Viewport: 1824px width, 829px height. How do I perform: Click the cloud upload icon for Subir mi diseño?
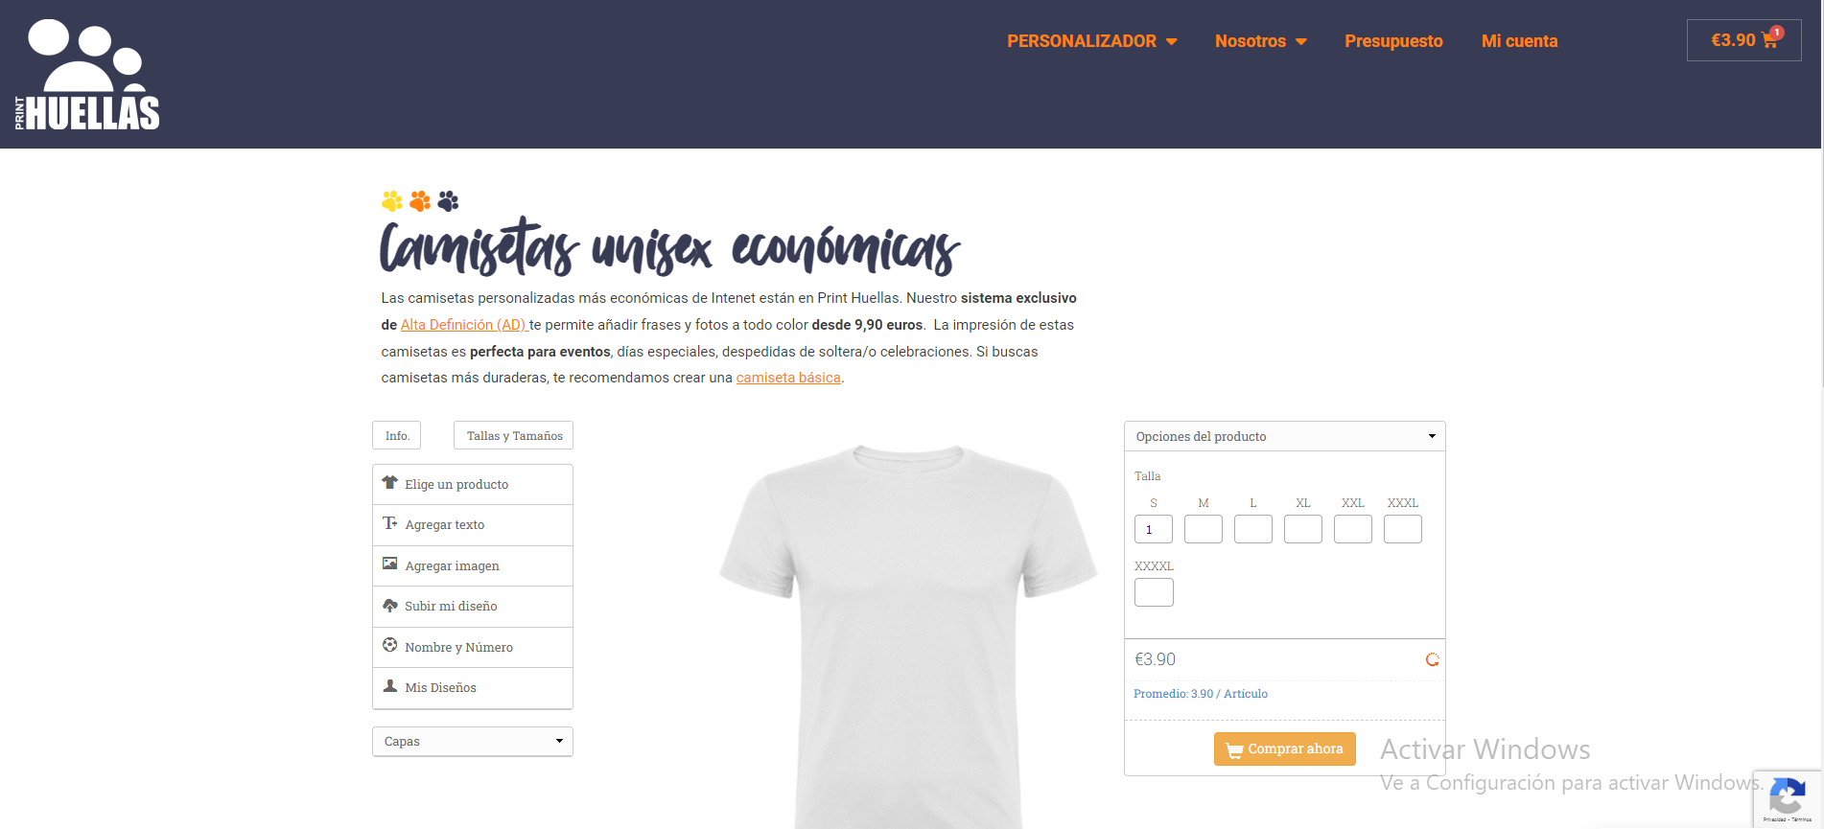[x=390, y=605]
